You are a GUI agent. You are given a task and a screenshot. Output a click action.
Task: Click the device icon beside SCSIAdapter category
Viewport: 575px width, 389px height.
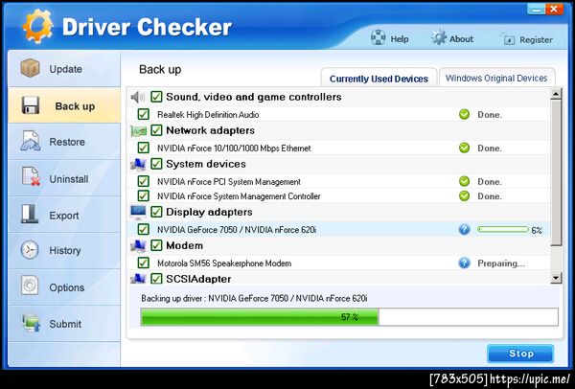[138, 279]
